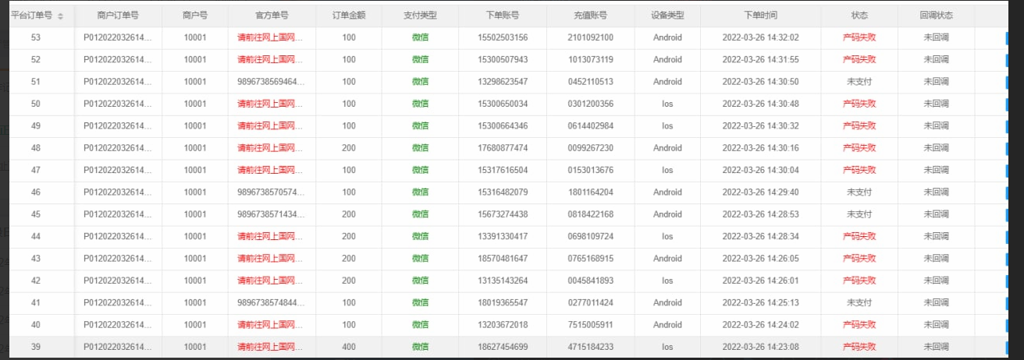Click order amount 400 in row 39

(349, 347)
